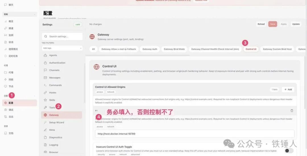Select the Gateway globe icon in sidebar
The width and height of the screenshot is (307, 156).
tap(45, 115)
